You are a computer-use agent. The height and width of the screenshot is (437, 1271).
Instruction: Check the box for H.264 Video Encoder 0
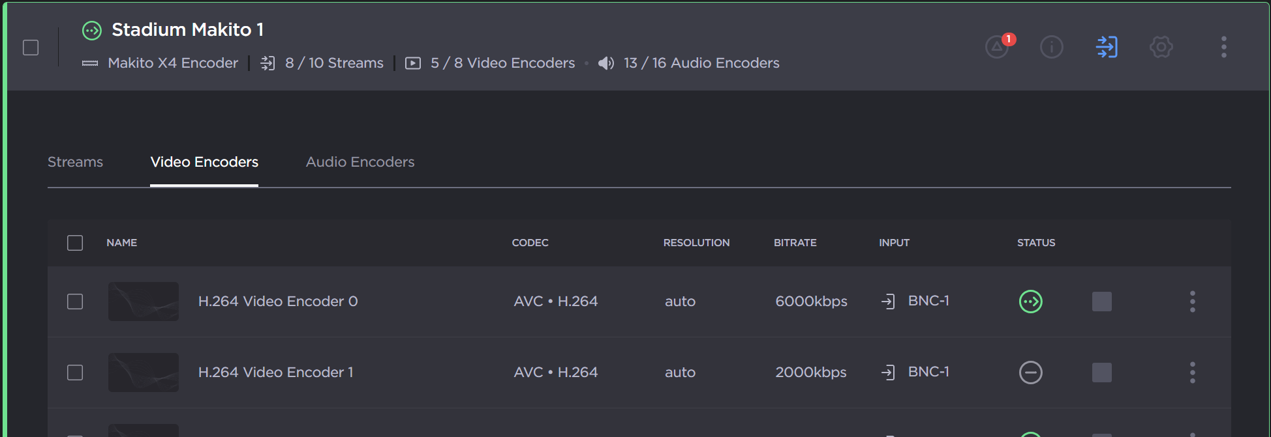75,302
